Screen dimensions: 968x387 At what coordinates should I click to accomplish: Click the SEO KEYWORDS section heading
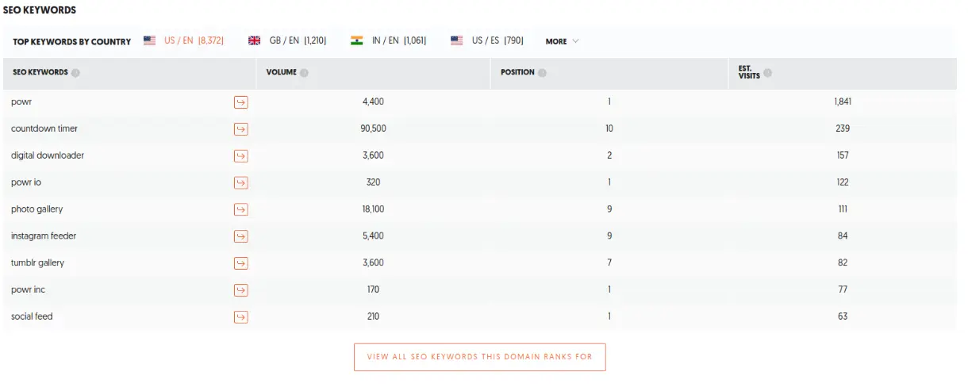(x=40, y=10)
